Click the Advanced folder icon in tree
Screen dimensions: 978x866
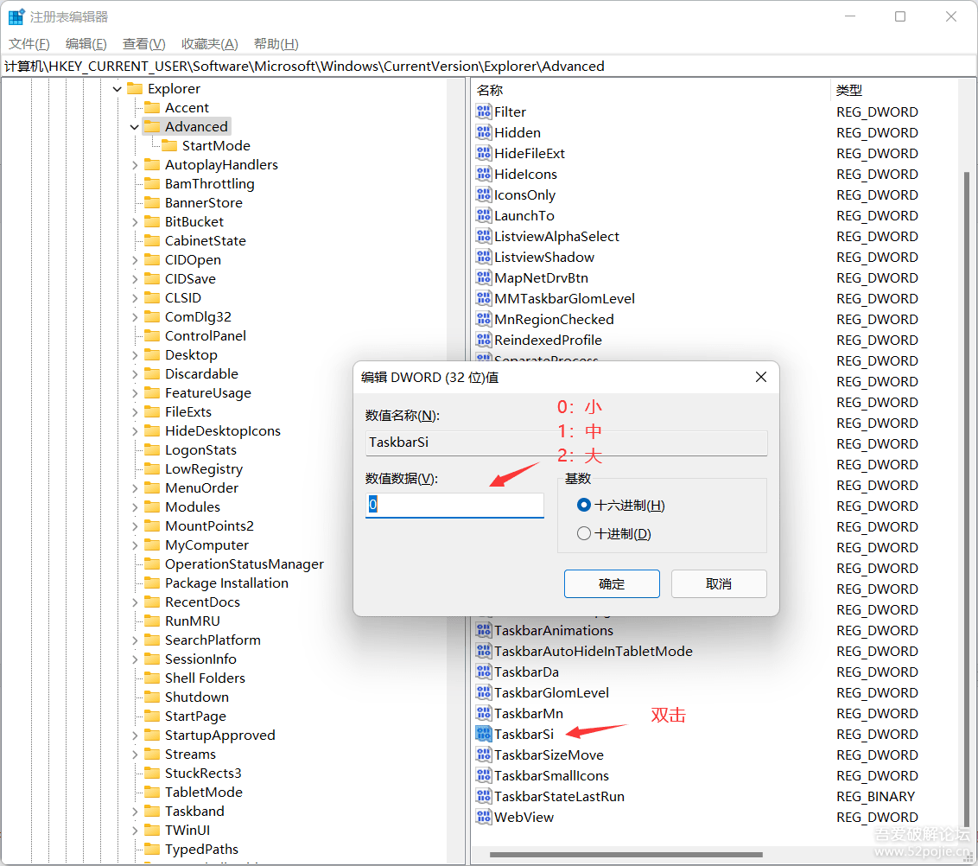click(152, 127)
